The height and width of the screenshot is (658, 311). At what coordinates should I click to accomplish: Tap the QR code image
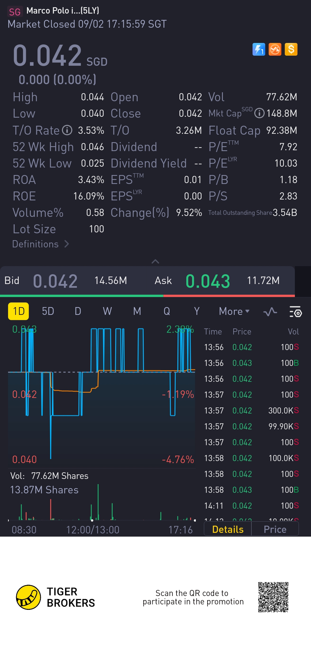tap(273, 597)
